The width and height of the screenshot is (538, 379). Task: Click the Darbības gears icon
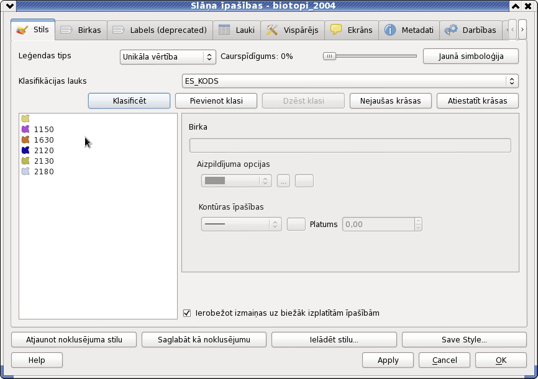point(451,30)
